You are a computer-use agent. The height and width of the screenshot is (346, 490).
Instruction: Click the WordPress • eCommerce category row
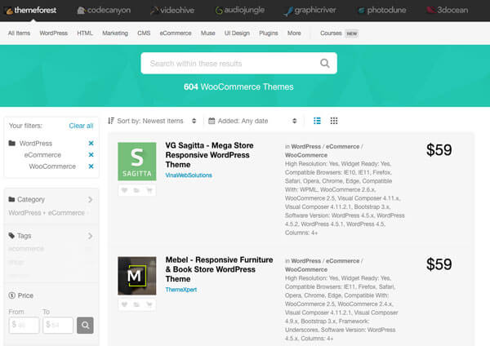click(x=48, y=213)
